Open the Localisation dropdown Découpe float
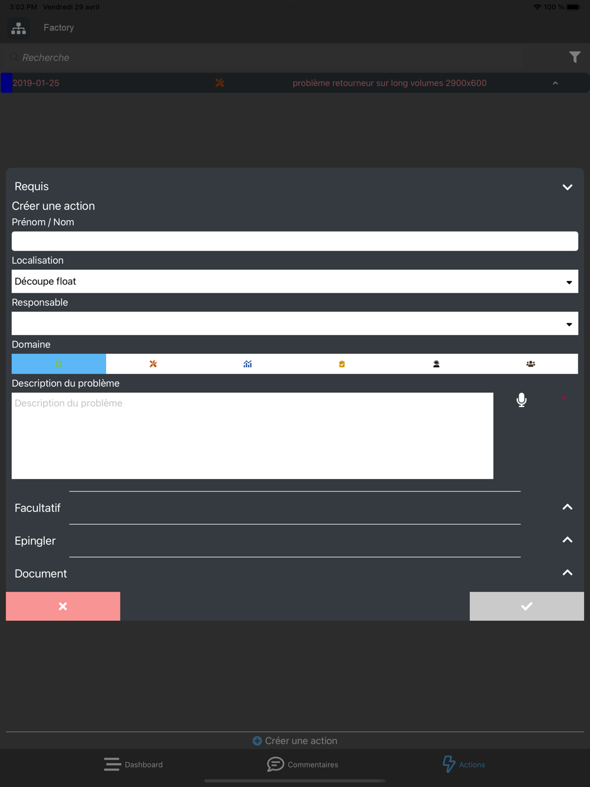Viewport: 590px width, 787px height. pos(295,281)
